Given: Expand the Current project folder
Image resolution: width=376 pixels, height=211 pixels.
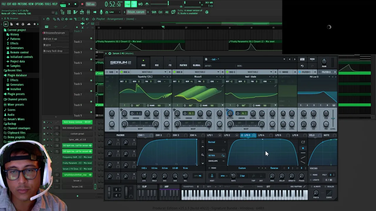Looking at the screenshot, I should pos(16,30).
